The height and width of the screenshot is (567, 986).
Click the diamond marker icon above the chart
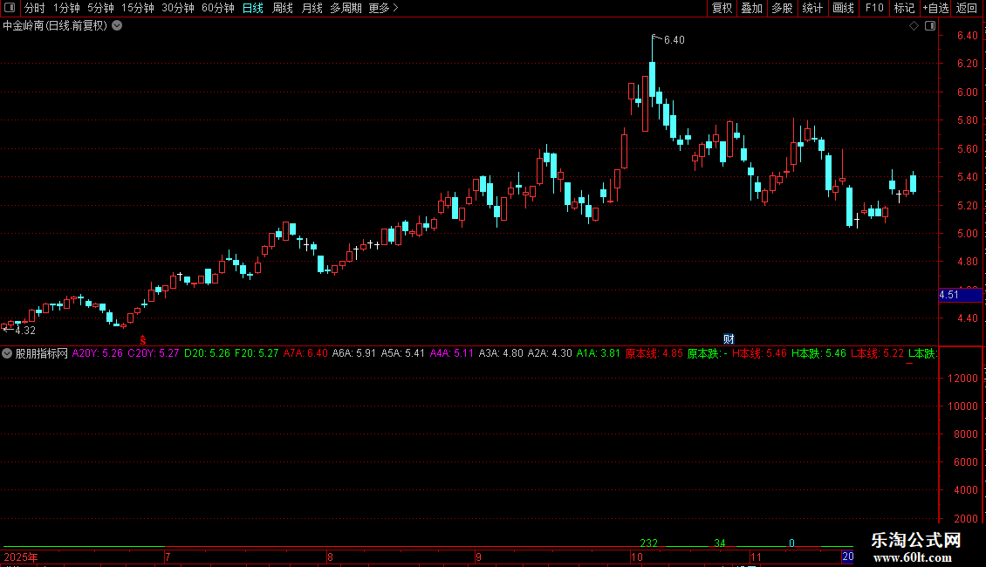(914, 26)
